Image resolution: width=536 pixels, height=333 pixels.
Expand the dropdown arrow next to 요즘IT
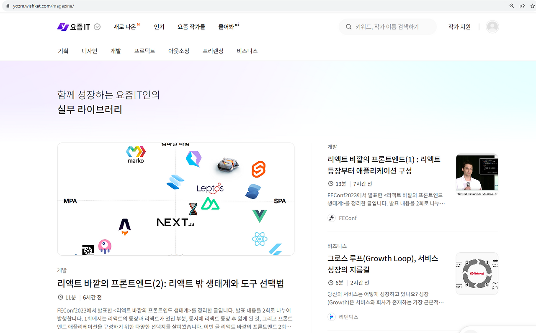tap(97, 27)
